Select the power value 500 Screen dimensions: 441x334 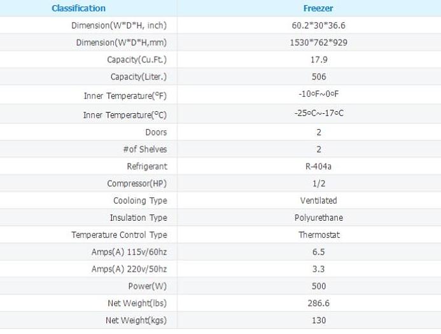point(319,286)
